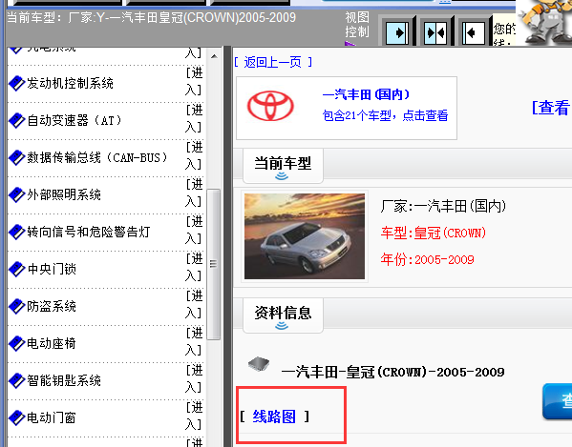Open 智能钥匙系统 entry

pyautogui.click(x=64, y=380)
